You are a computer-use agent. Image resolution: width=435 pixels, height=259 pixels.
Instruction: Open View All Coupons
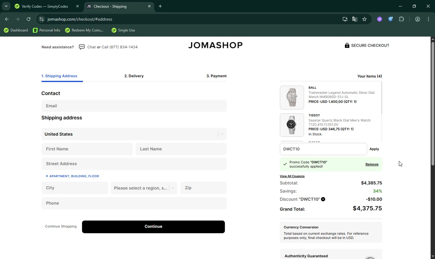[x=292, y=176]
